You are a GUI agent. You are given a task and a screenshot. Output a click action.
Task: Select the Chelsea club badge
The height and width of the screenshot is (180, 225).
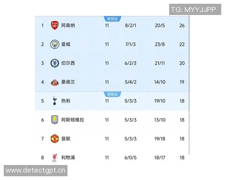click(55, 63)
